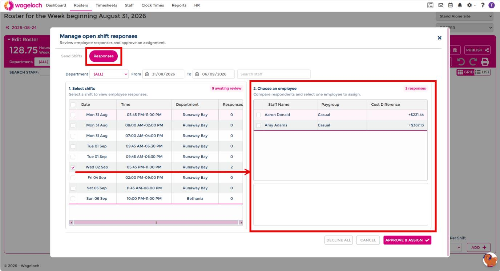Check the Sat 05 Sep shift checkbox

click(x=73, y=188)
